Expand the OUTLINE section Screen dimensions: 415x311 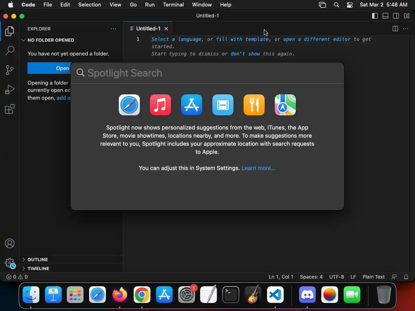coord(71,260)
